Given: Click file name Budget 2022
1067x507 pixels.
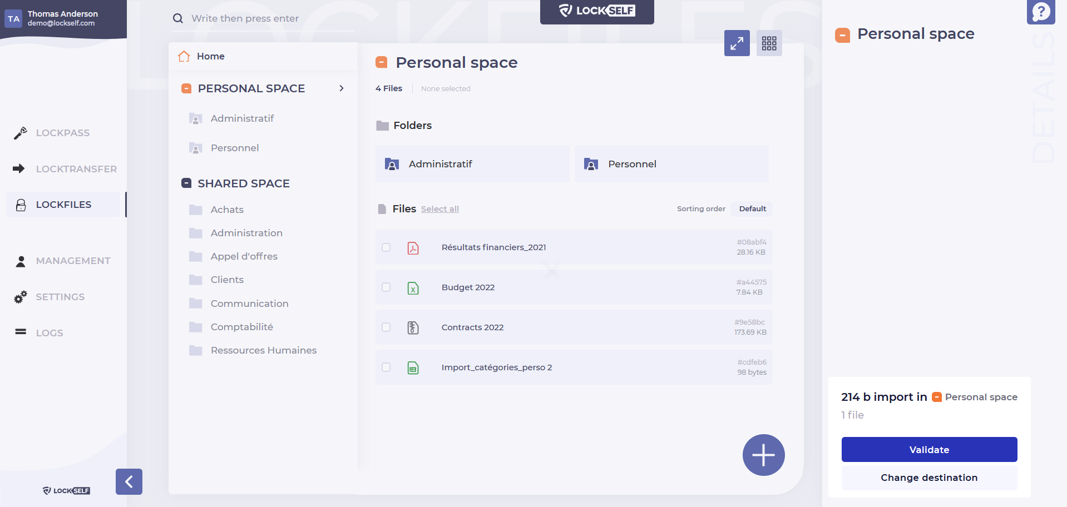Looking at the screenshot, I should (468, 287).
